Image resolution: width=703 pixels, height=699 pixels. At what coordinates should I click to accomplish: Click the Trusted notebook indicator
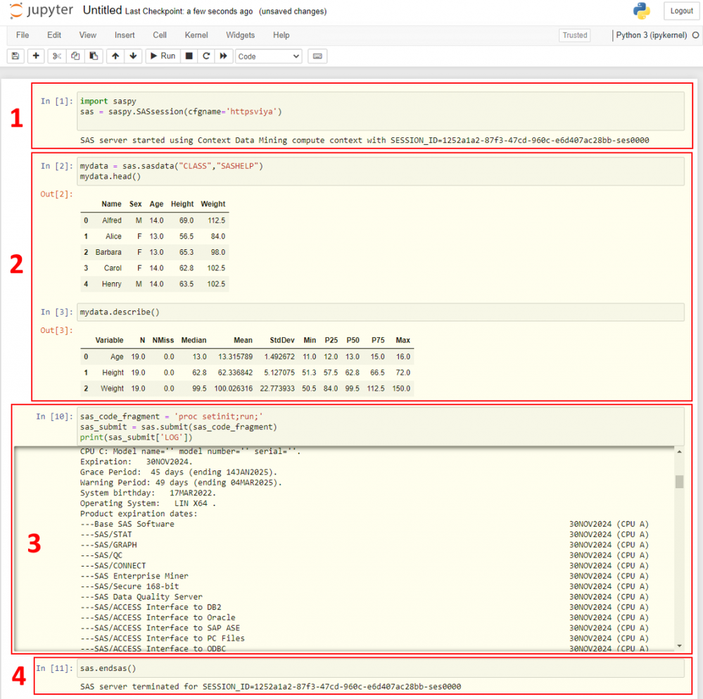[575, 35]
